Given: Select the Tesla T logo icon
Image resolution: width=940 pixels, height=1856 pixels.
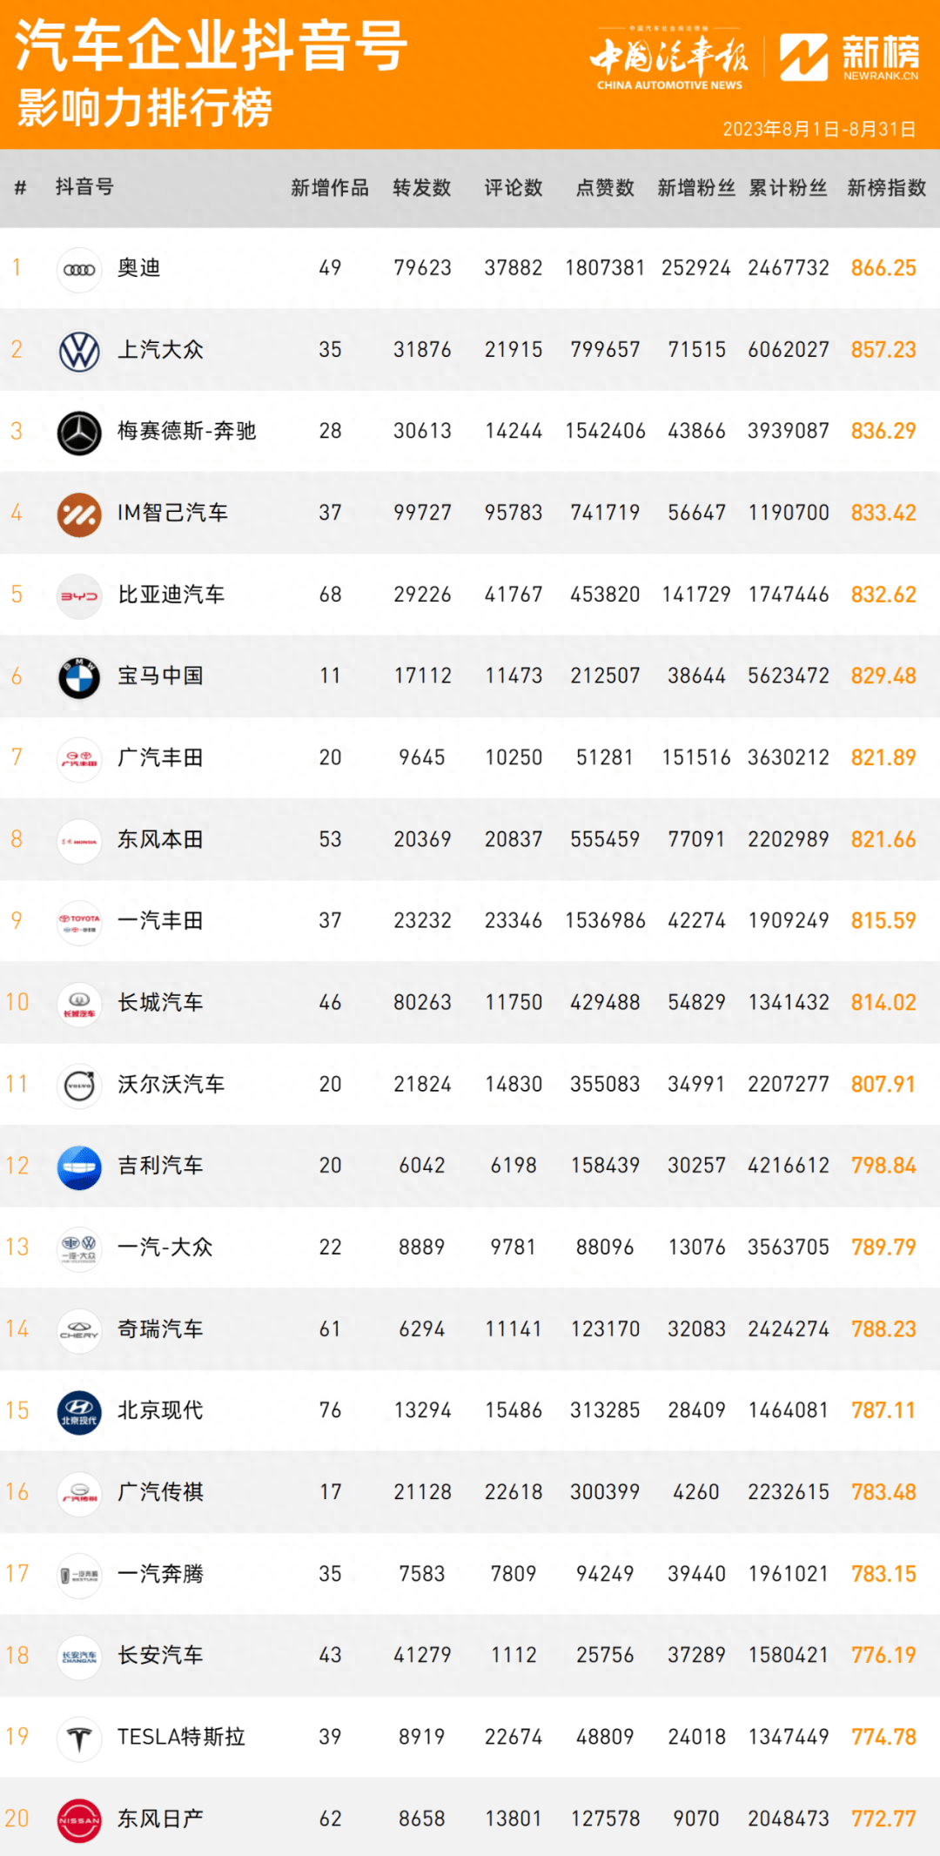Looking at the screenshot, I should [79, 1738].
